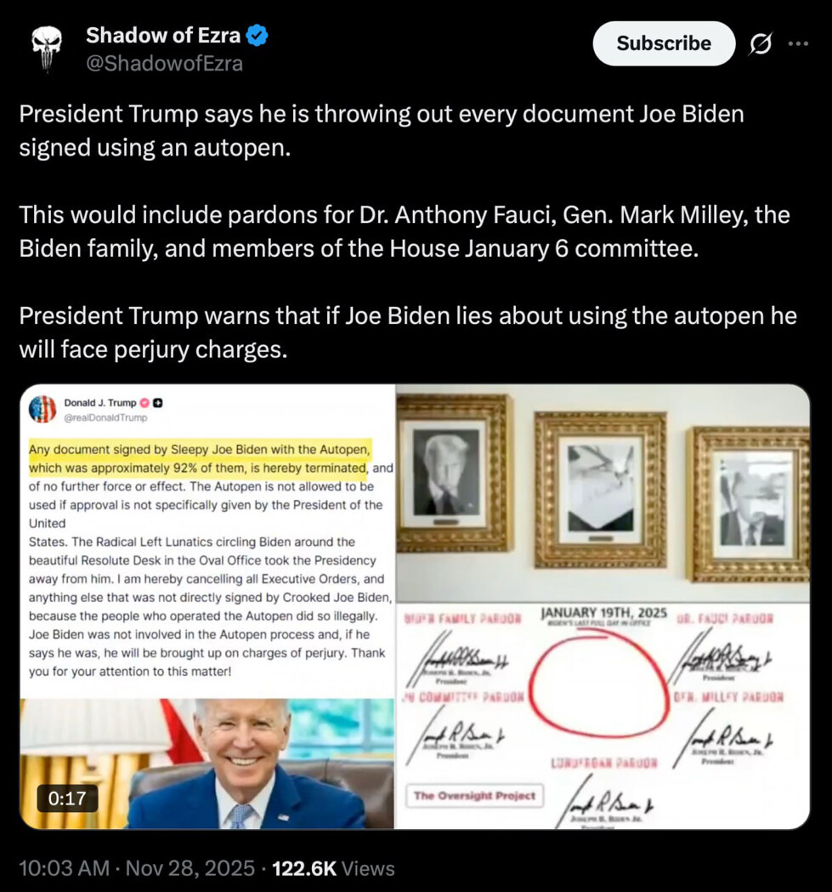
Task: Click the red circle drawn under January 19th, 2025
Action: [x=599, y=683]
